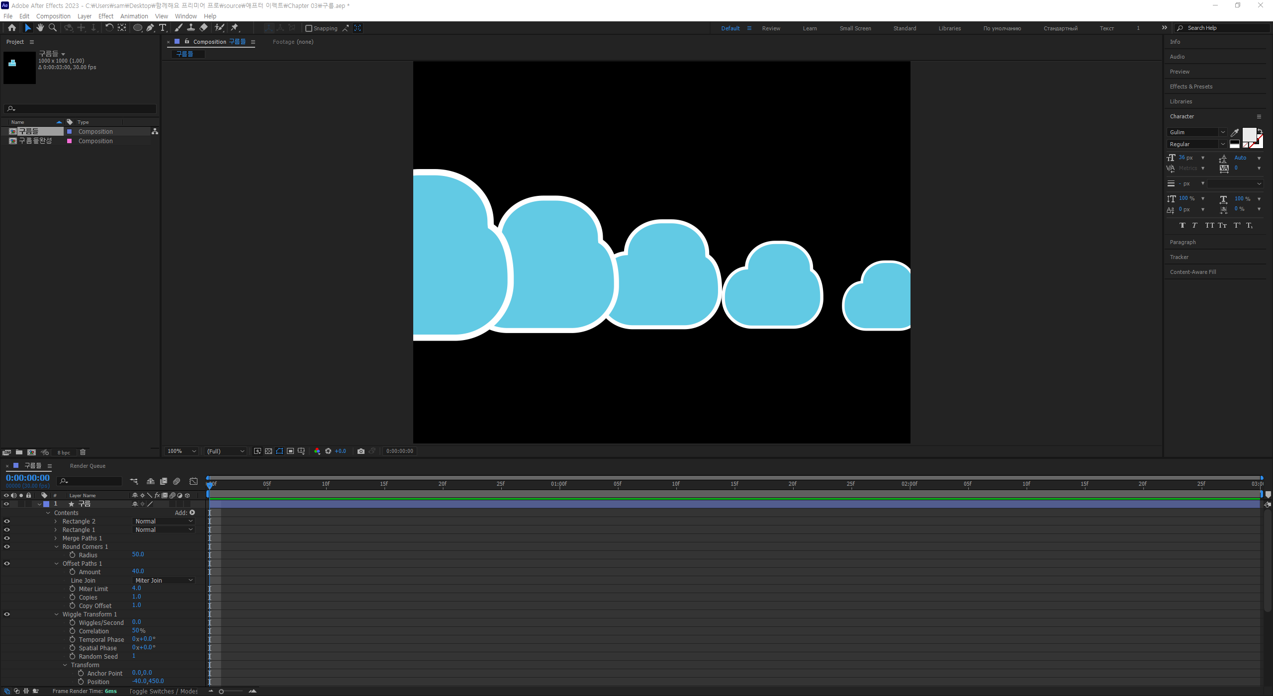Collapse the Wiggle Transform 1 group

click(57, 614)
